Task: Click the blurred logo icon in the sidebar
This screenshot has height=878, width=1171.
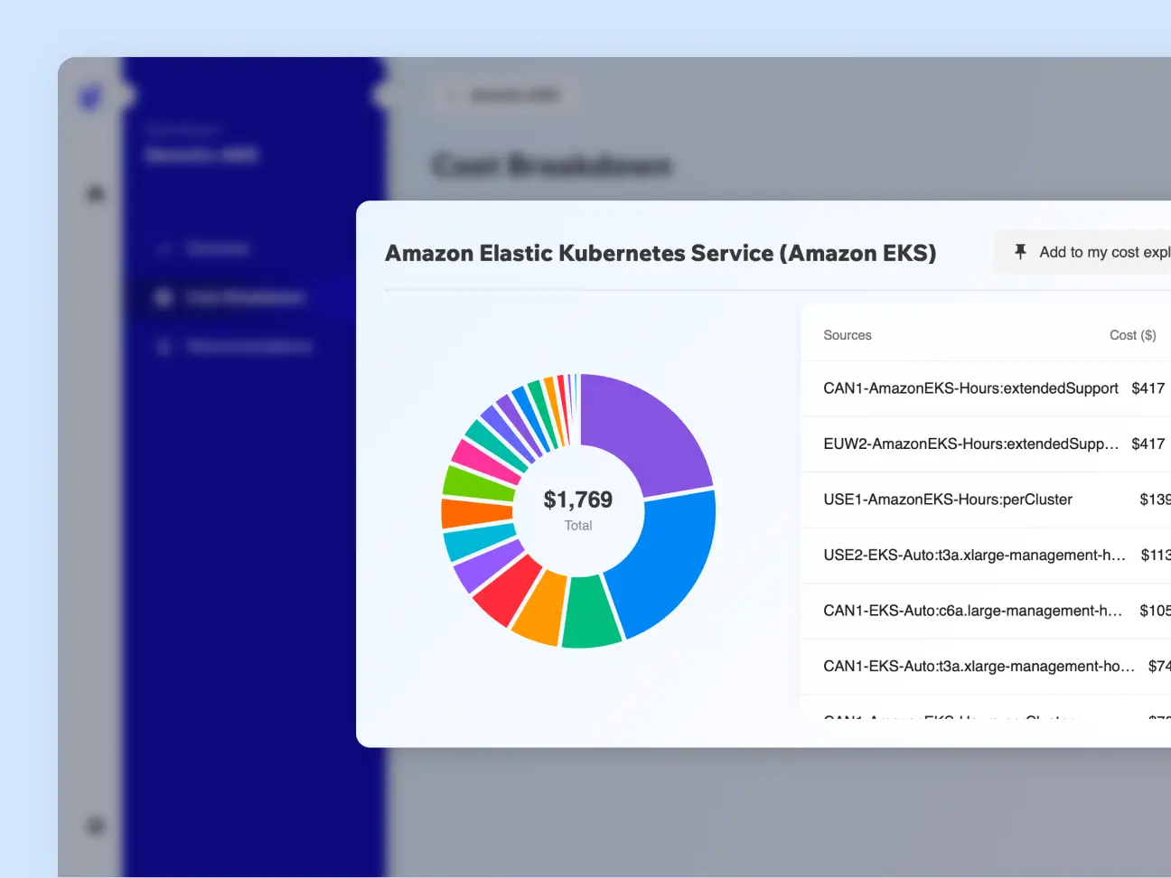Action: (x=91, y=96)
